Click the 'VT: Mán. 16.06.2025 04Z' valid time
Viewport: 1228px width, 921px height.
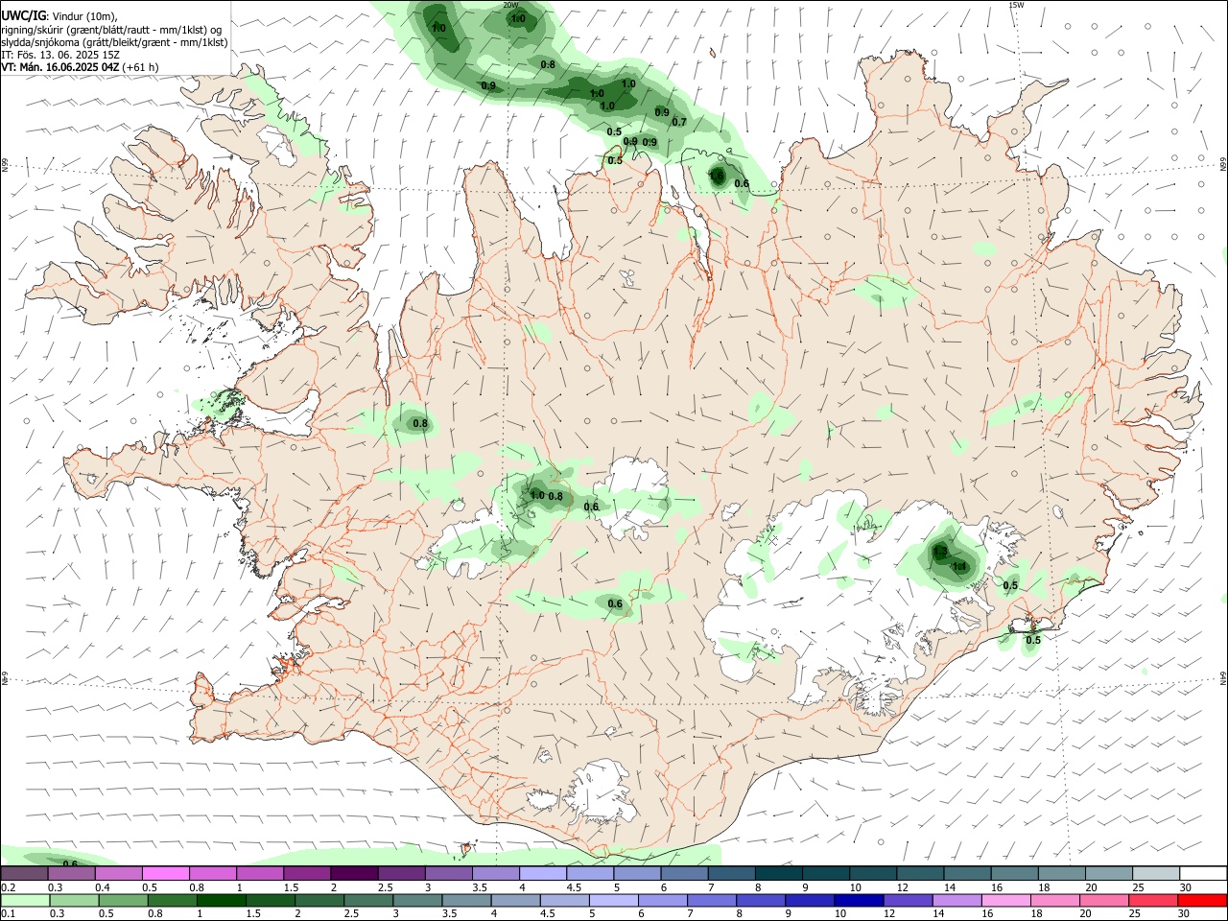coord(60,67)
